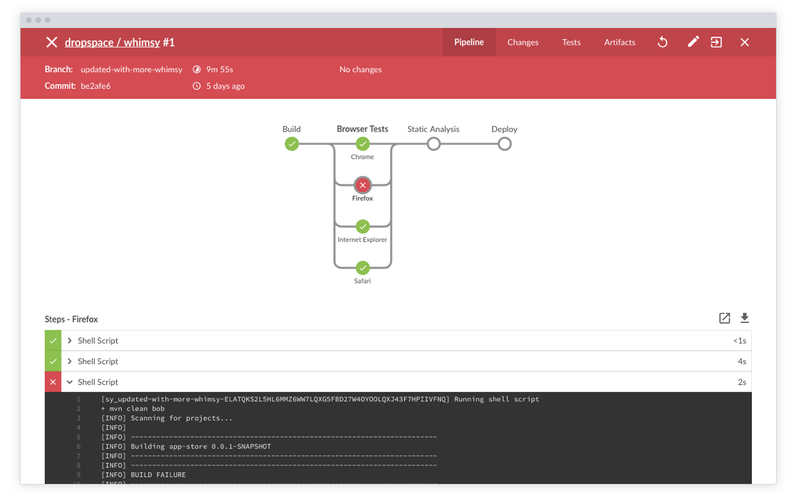Switch to the Changes tab
Image resolution: width=796 pixels, height=497 pixels.
click(x=522, y=42)
